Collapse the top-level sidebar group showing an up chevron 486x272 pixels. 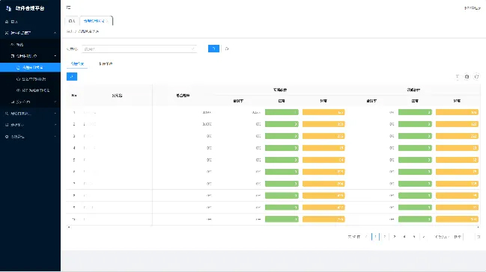(31, 33)
